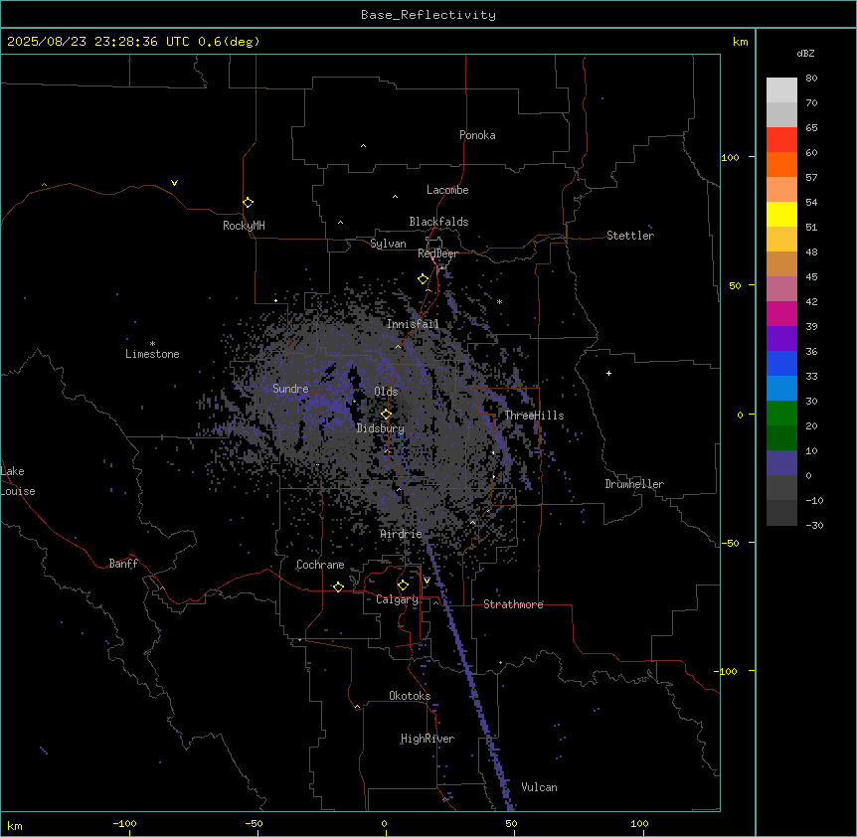The width and height of the screenshot is (857, 837).
Task: Click the white asterisk above Limestone
Action: click(152, 344)
